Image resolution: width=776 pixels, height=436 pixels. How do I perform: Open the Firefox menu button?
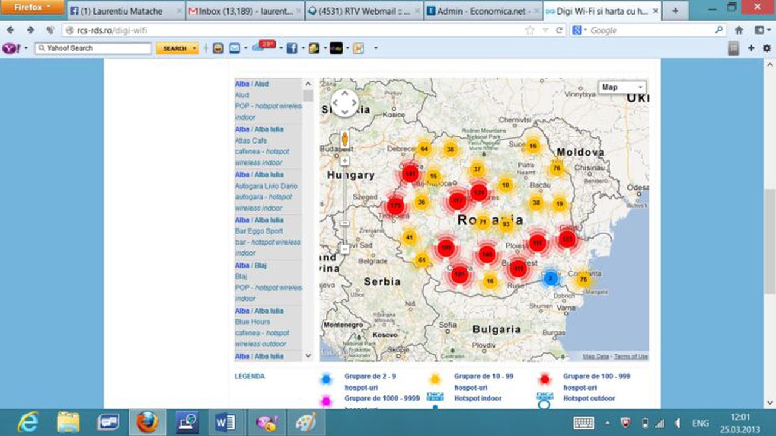(x=32, y=7)
